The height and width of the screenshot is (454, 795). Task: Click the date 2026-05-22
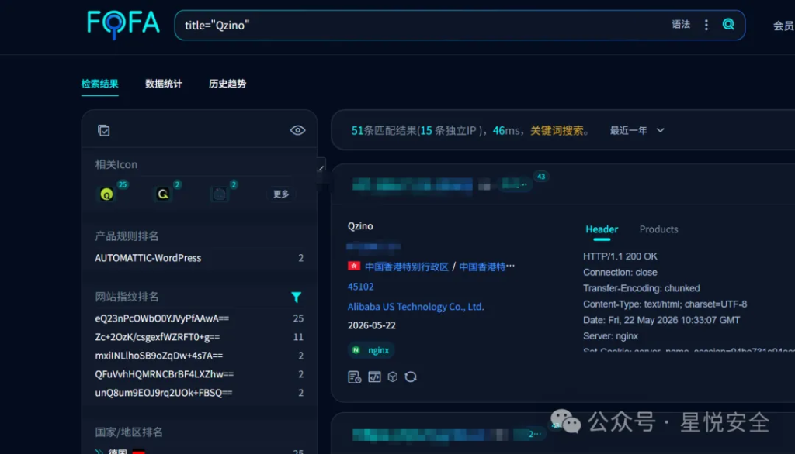(372, 325)
